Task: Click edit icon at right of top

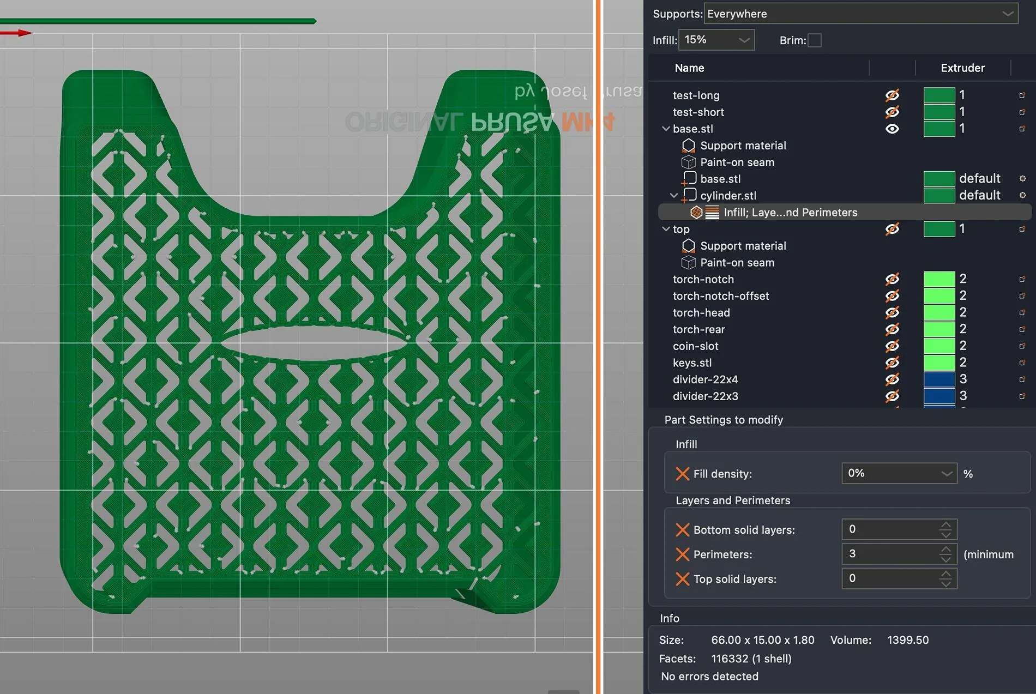Action: point(1022,229)
